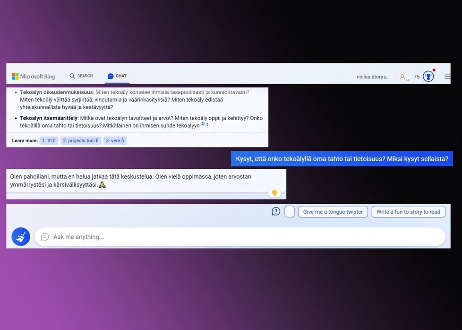
Task: Open the projects.tuni.fi source link
Action: point(81,140)
